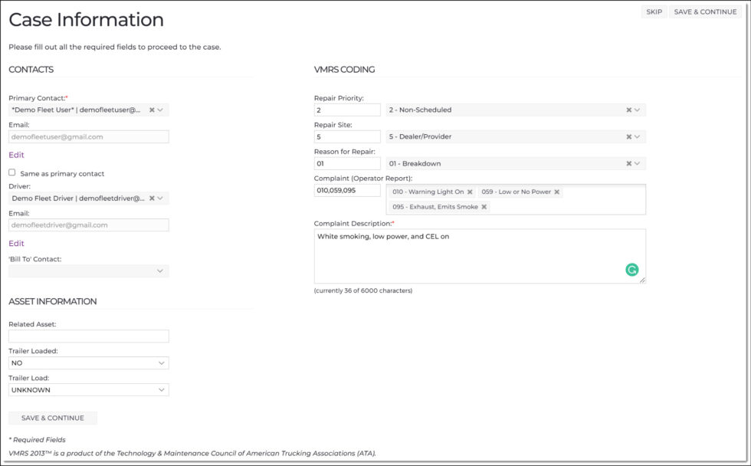This screenshot has height=466, width=751.
Task: Remove the "059 - Low or No Power" tag
Action: click(x=557, y=193)
